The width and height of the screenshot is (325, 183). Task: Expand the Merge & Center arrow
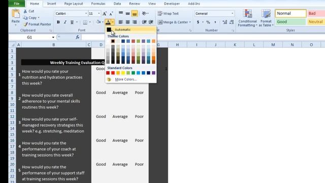pyautogui.click(x=190, y=22)
